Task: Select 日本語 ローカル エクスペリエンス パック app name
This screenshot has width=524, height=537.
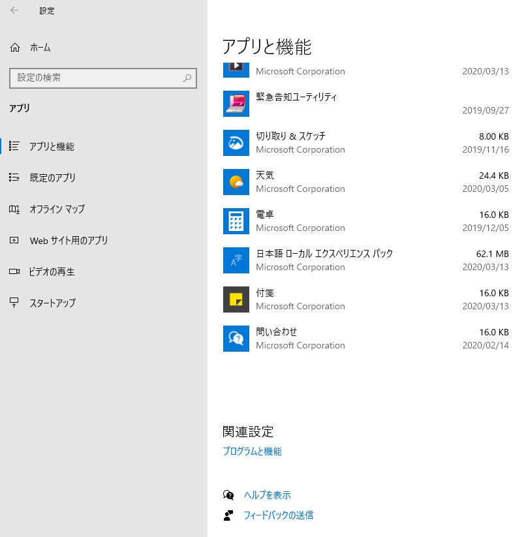Action: pos(325,254)
